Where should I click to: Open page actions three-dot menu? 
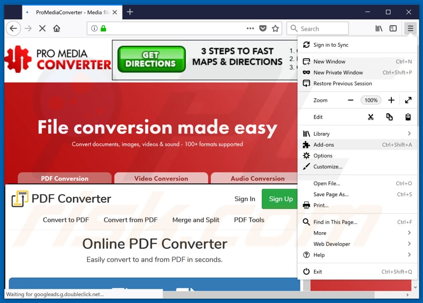251,28
